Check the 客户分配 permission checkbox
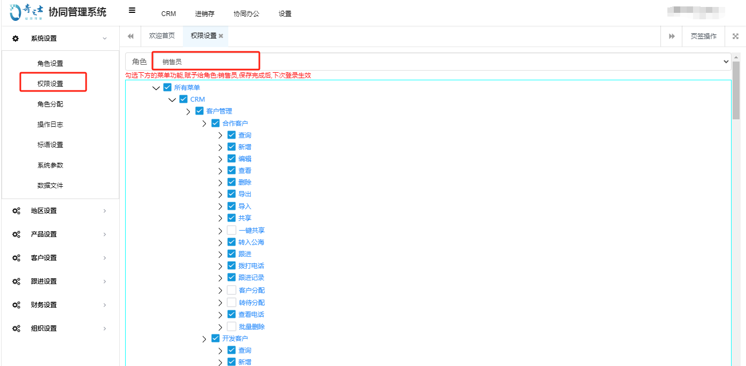Viewport: 746px width, 366px height. click(232, 289)
